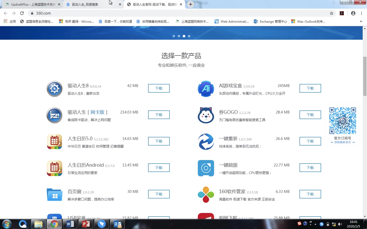This screenshot has height=229, width=367.
Task: Open the AI游戏宝盒 product icon
Action: click(206, 89)
